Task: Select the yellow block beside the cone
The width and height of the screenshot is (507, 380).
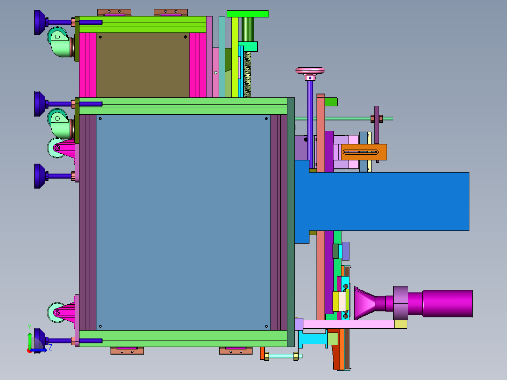Action: coord(336,301)
